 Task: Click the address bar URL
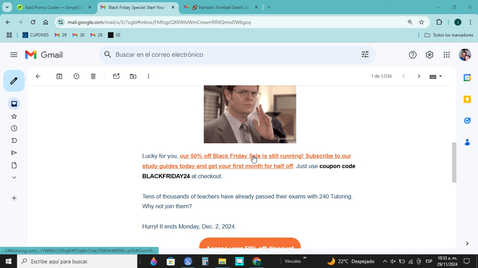click(x=159, y=22)
